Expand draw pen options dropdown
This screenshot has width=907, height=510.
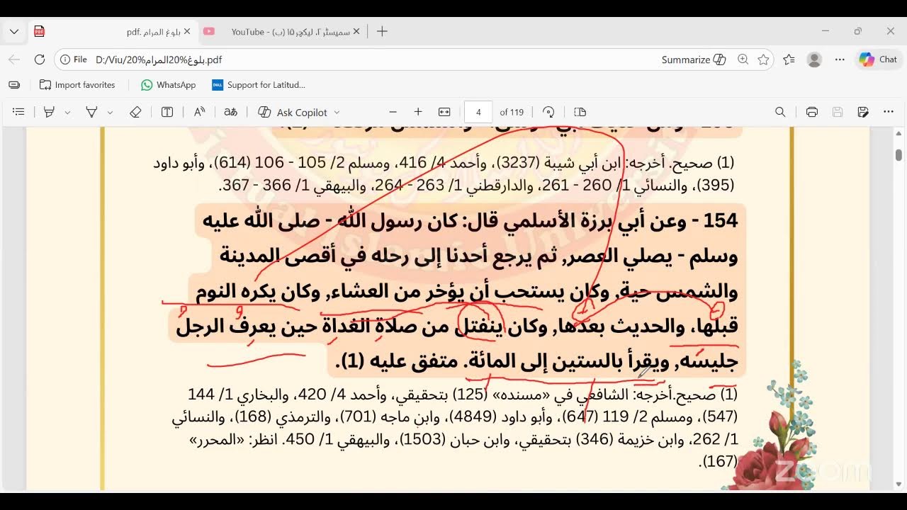(x=110, y=112)
